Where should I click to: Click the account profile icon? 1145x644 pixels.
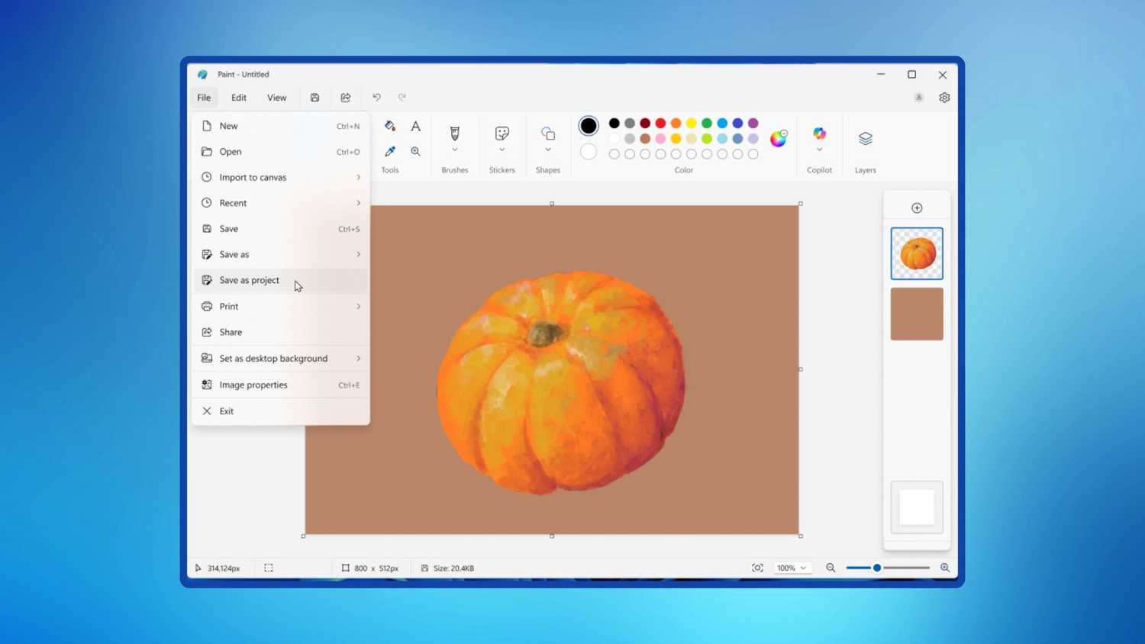tap(919, 98)
